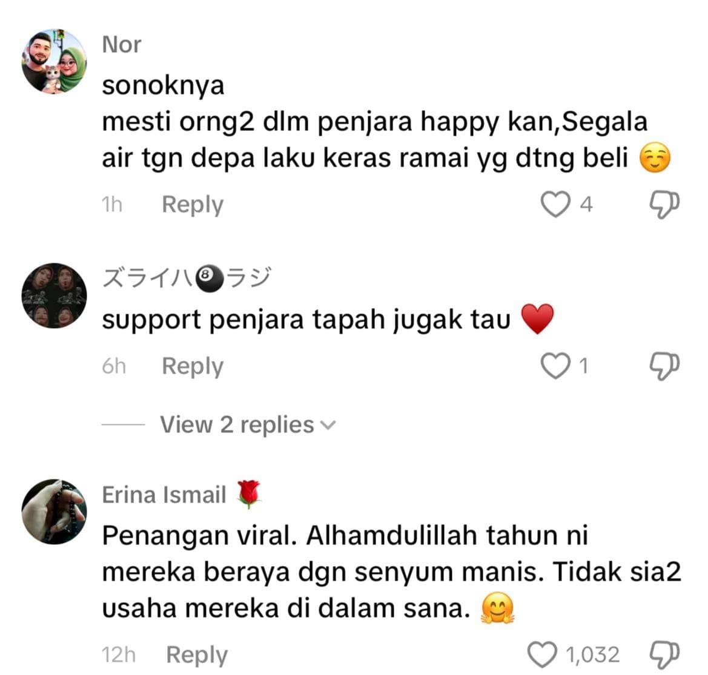Select the 'Penangan viral' comment text
The height and width of the screenshot is (675, 708).
click(x=391, y=572)
